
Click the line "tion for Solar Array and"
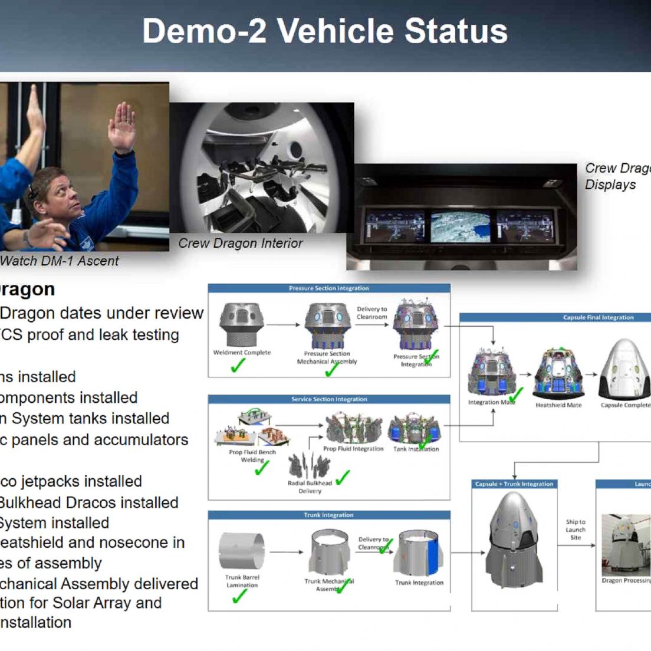point(81,603)
